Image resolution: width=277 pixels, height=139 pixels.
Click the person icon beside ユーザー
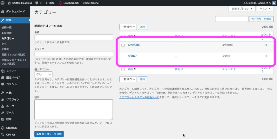tap(3, 106)
